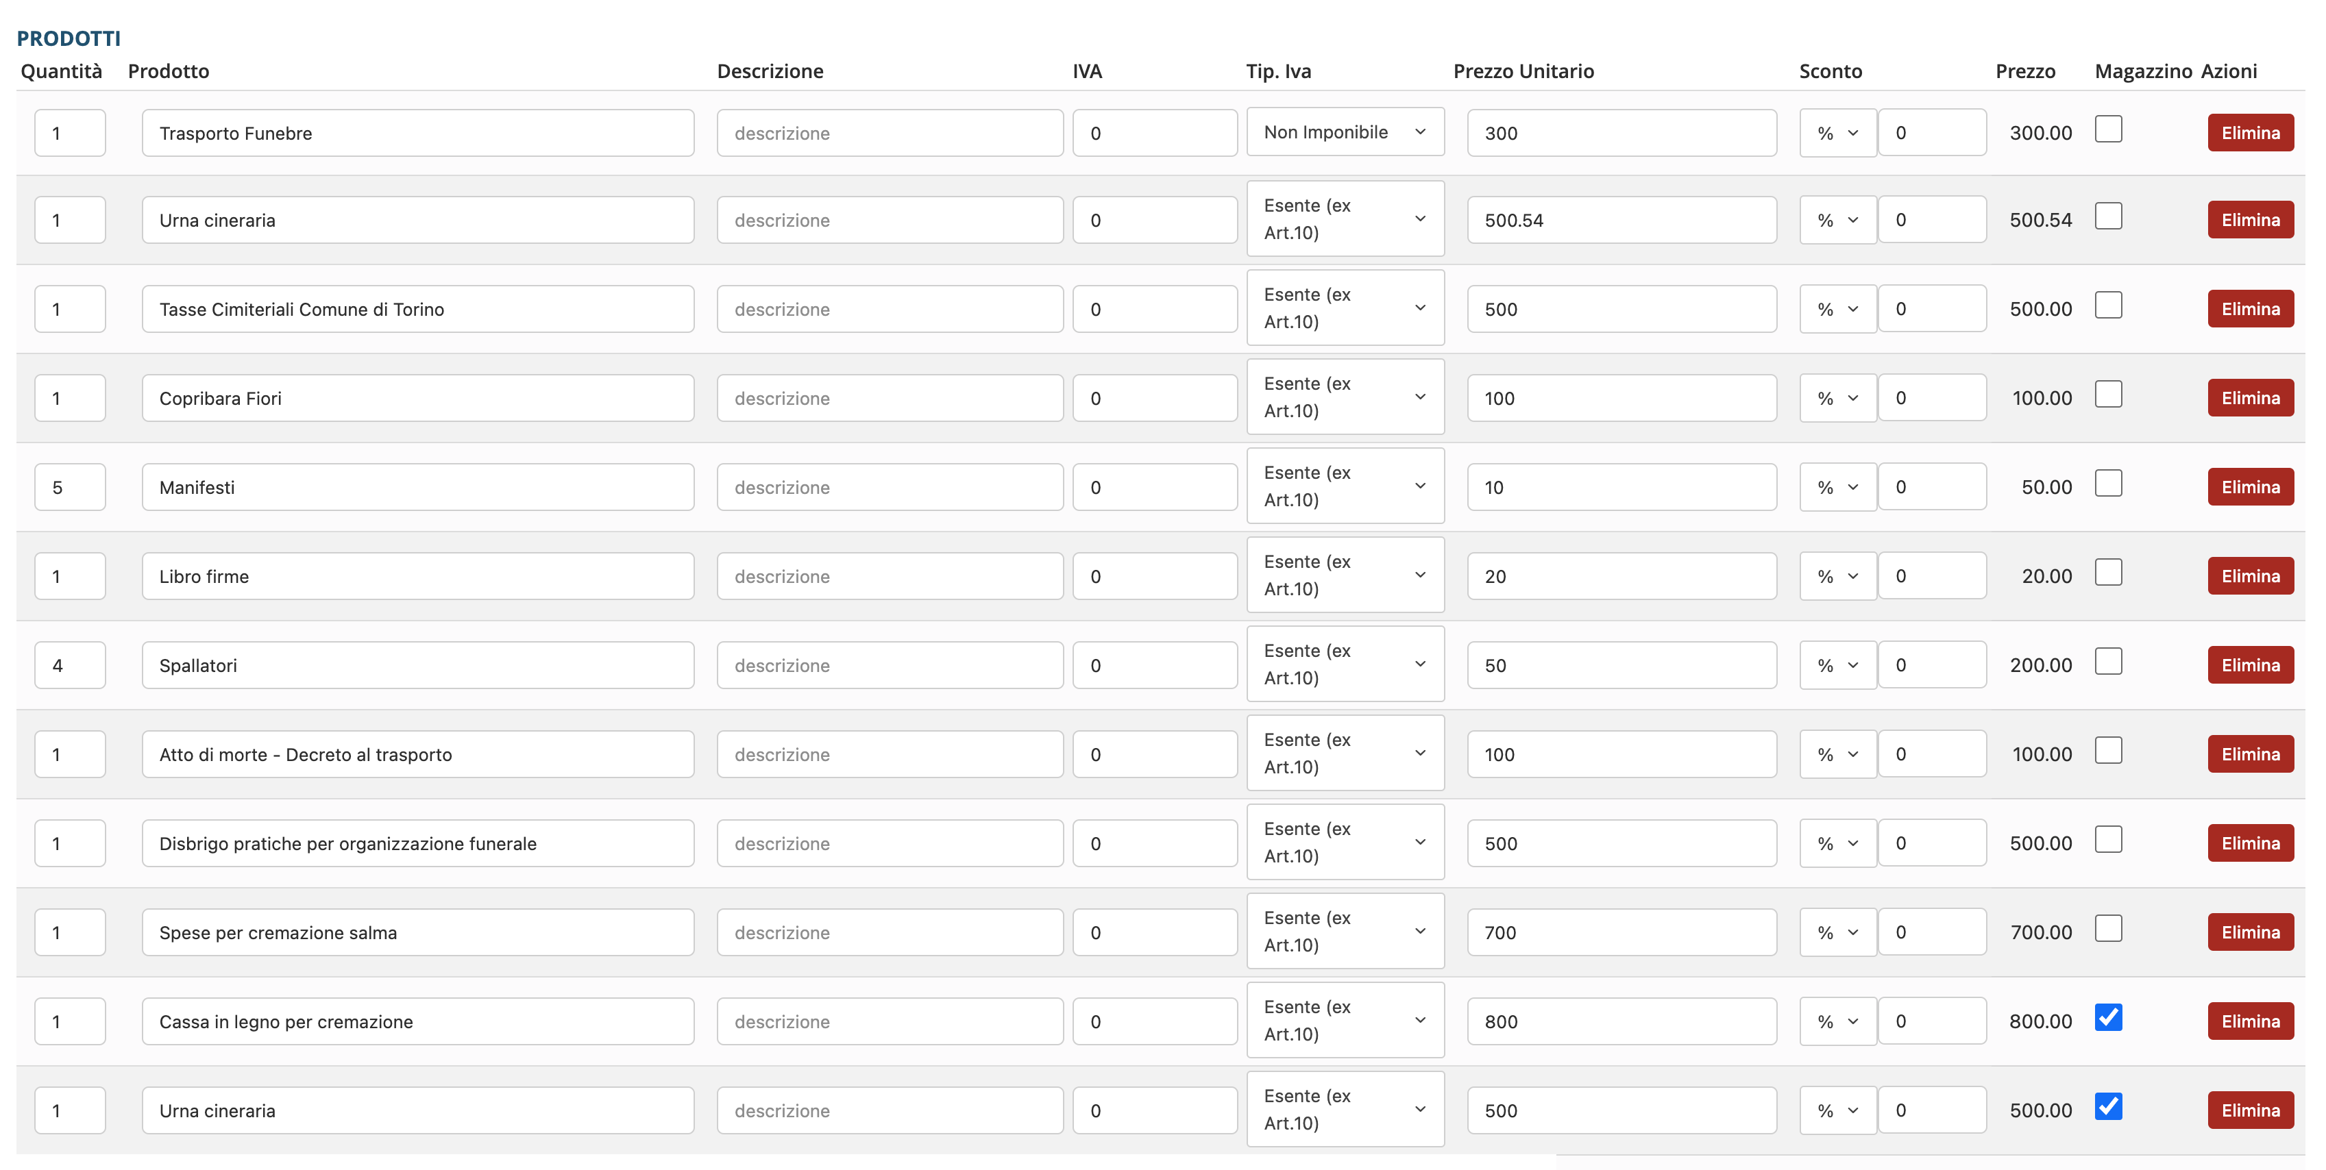The height and width of the screenshot is (1170, 2326).
Task: Open Tip. Iva dropdown for Spese per cremazione
Action: (1344, 931)
